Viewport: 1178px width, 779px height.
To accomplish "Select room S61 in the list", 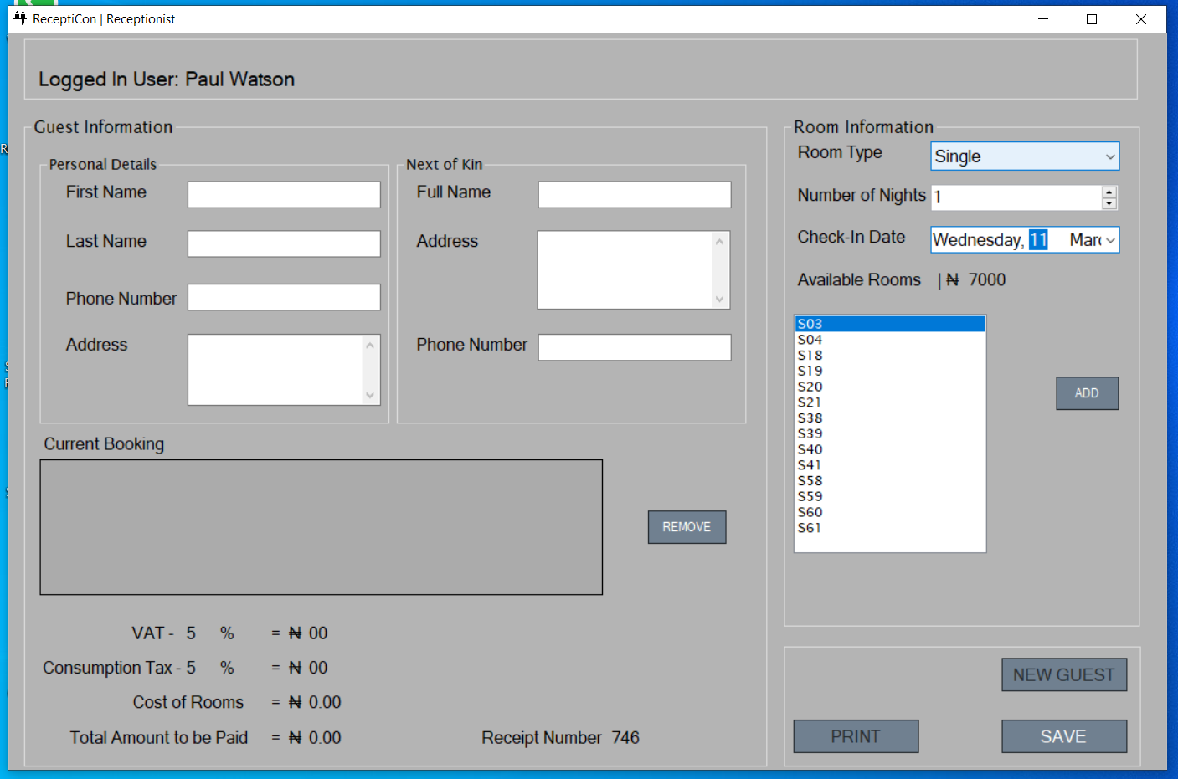I will (x=890, y=528).
